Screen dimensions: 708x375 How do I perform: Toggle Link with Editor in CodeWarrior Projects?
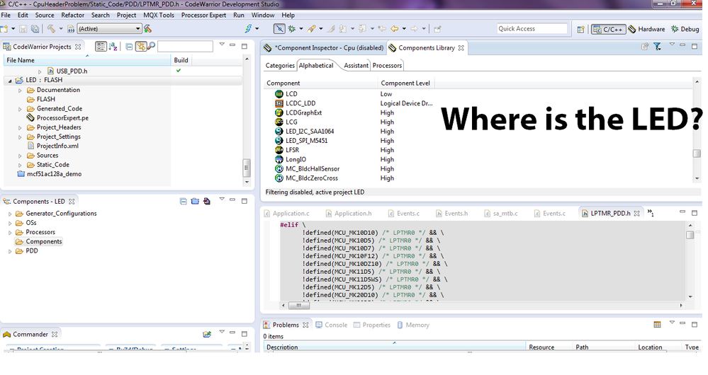(140, 47)
